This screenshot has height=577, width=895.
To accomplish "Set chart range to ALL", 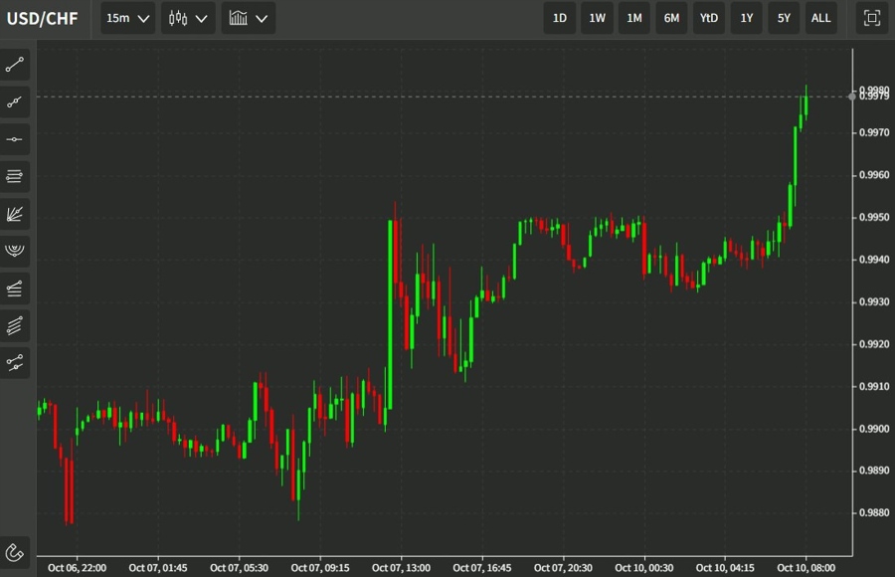I will click(x=820, y=18).
